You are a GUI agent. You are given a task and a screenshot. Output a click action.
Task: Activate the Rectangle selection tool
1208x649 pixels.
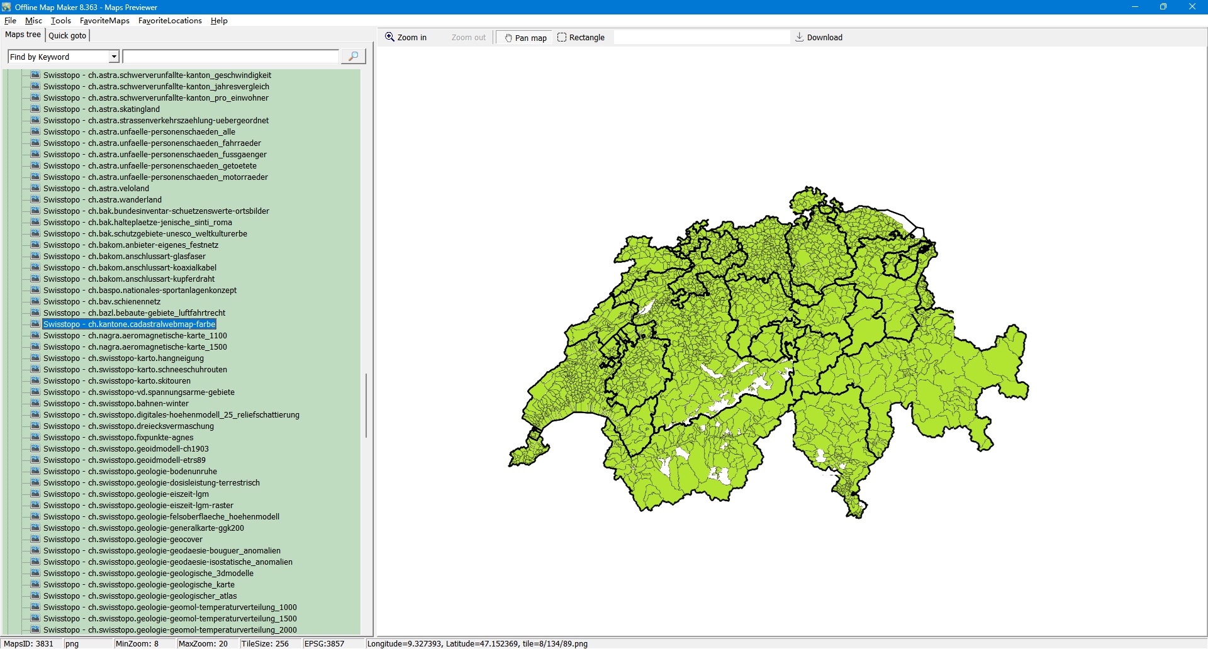click(x=580, y=38)
